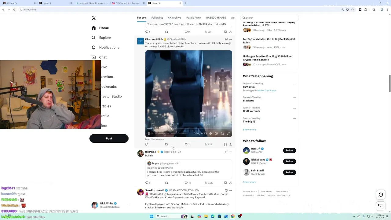Open The Big 12 trend options
The image size is (391, 220).
pyautogui.click(x=294, y=119)
